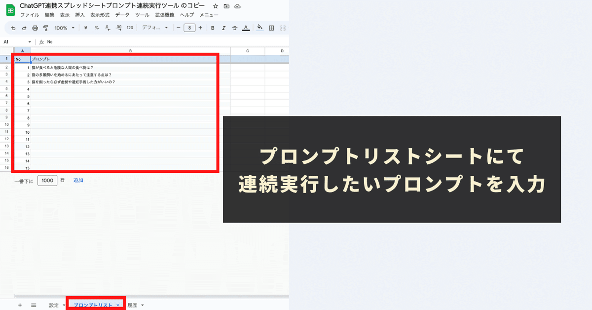Toggle strikethrough formatting
Image resolution: width=592 pixels, height=310 pixels.
click(x=234, y=28)
